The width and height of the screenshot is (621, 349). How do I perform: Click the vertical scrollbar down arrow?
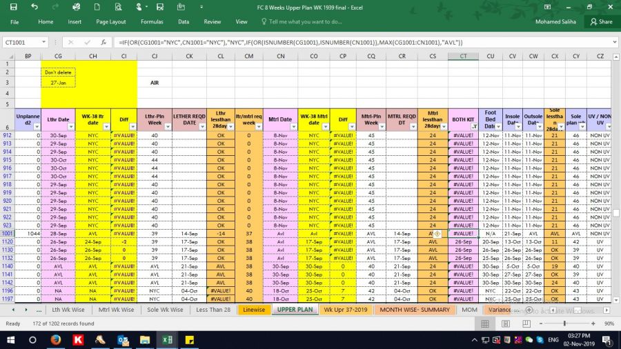click(x=616, y=300)
